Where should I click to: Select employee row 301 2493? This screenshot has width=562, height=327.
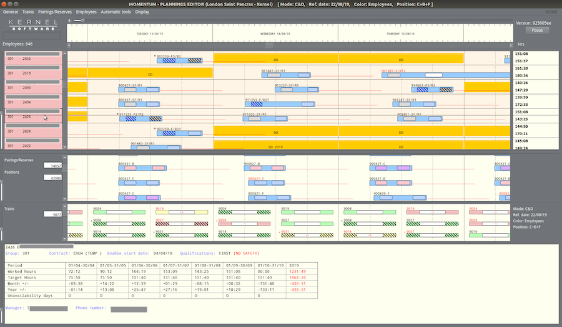[33, 87]
